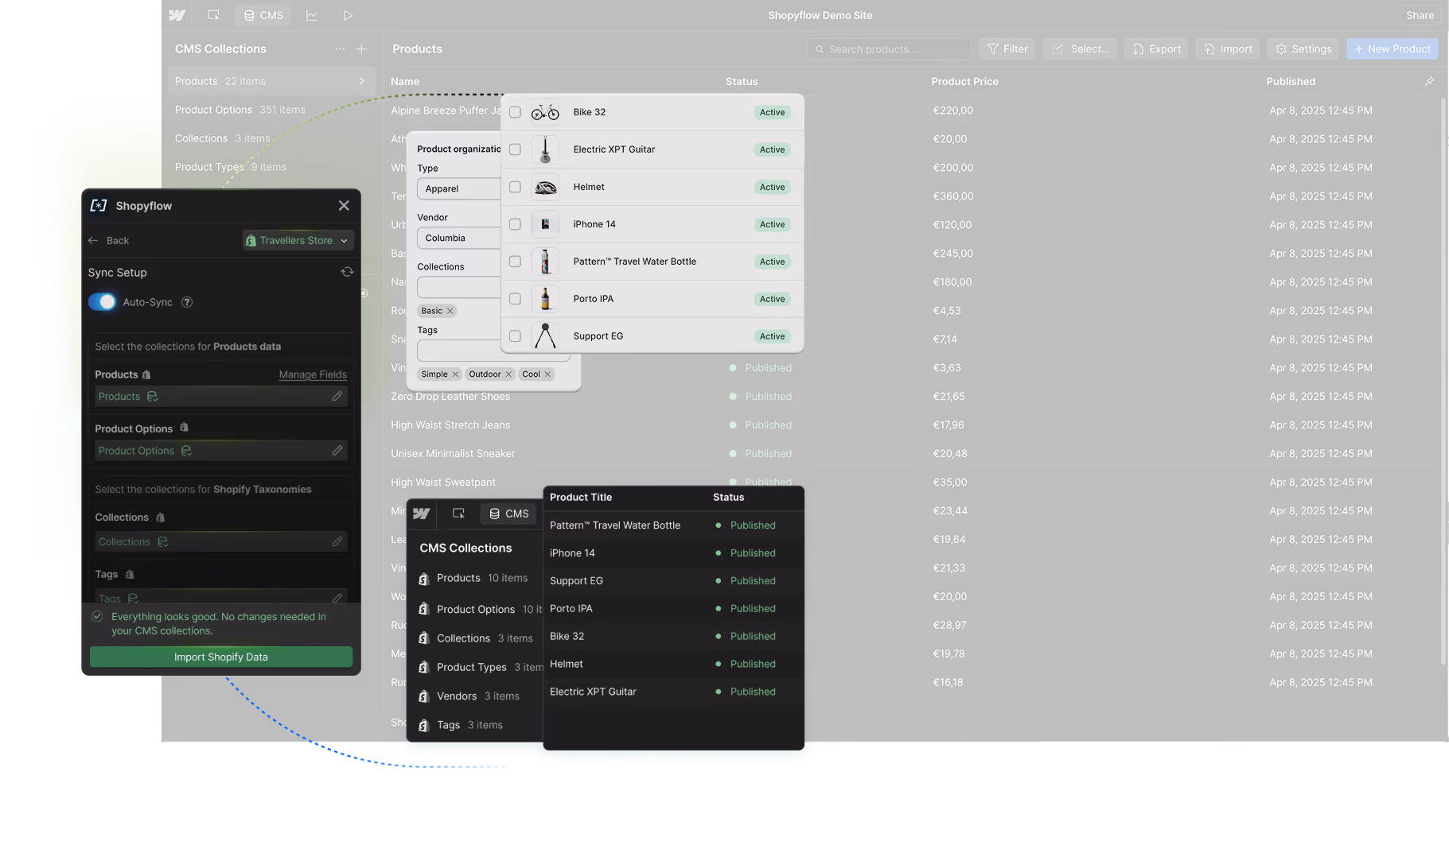Viewport: 1449px width, 857px height.
Task: Click the New Product button
Action: (x=1392, y=49)
